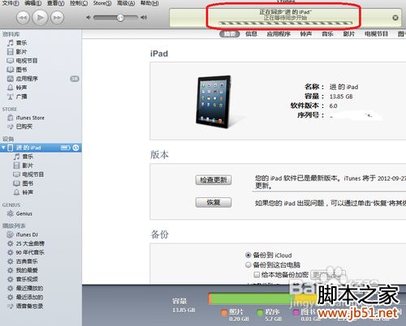Image resolution: width=406 pixels, height=326 pixels.
Task: Open Genius atom icon item
Action: pyautogui.click(x=11, y=213)
